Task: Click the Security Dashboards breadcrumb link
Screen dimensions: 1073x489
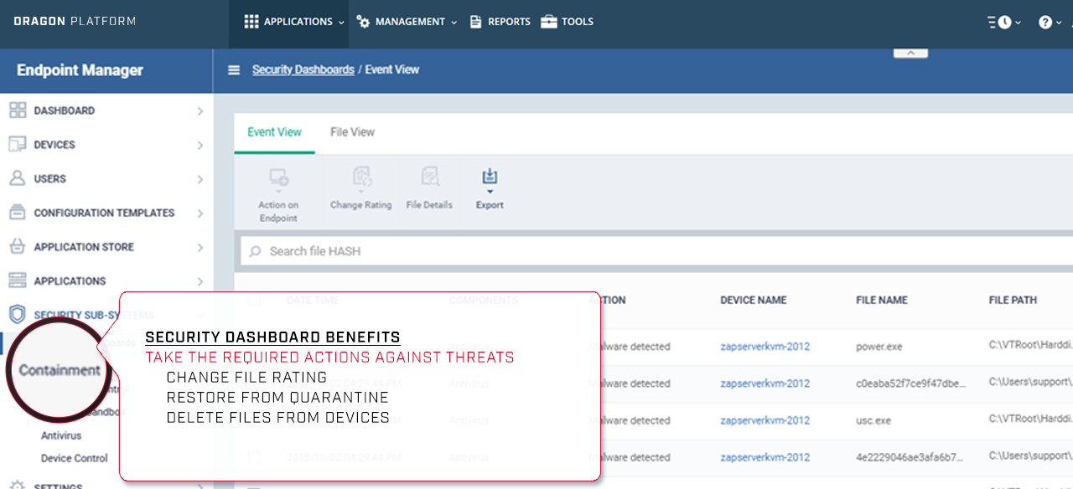Action: point(303,69)
